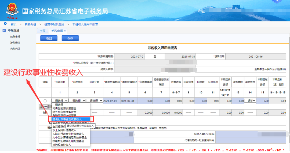Select 排污权出让收入 option
Screen dimensions: 290x153
[x=71, y=145]
